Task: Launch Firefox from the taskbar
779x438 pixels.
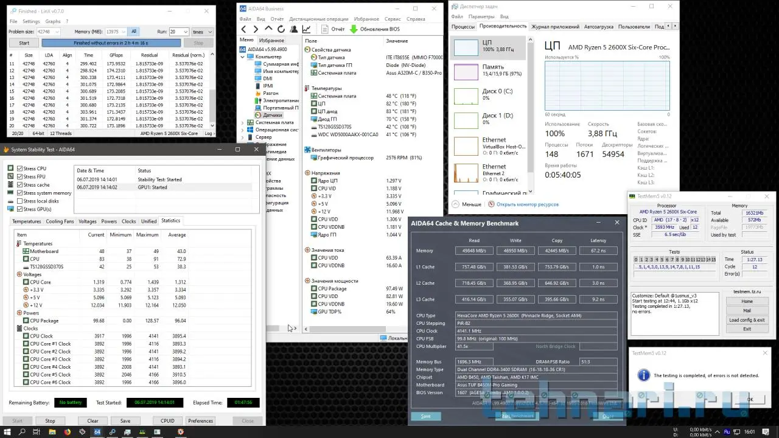Action: (x=67, y=432)
